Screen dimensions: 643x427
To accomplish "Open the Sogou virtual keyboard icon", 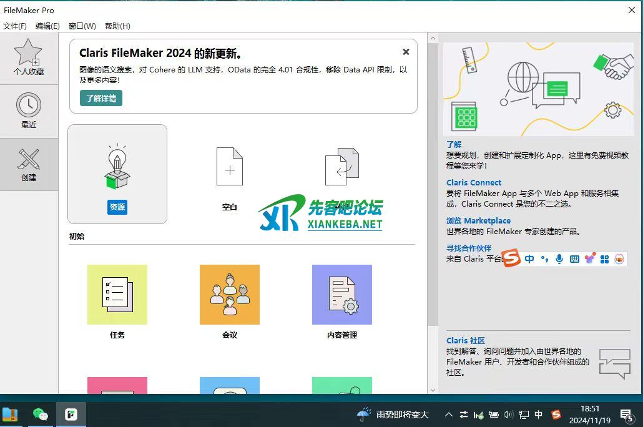I will coord(574,258).
